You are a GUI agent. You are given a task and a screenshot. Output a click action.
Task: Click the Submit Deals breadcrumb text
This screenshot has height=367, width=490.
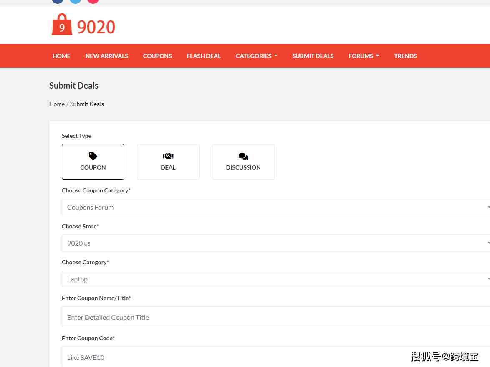[87, 104]
